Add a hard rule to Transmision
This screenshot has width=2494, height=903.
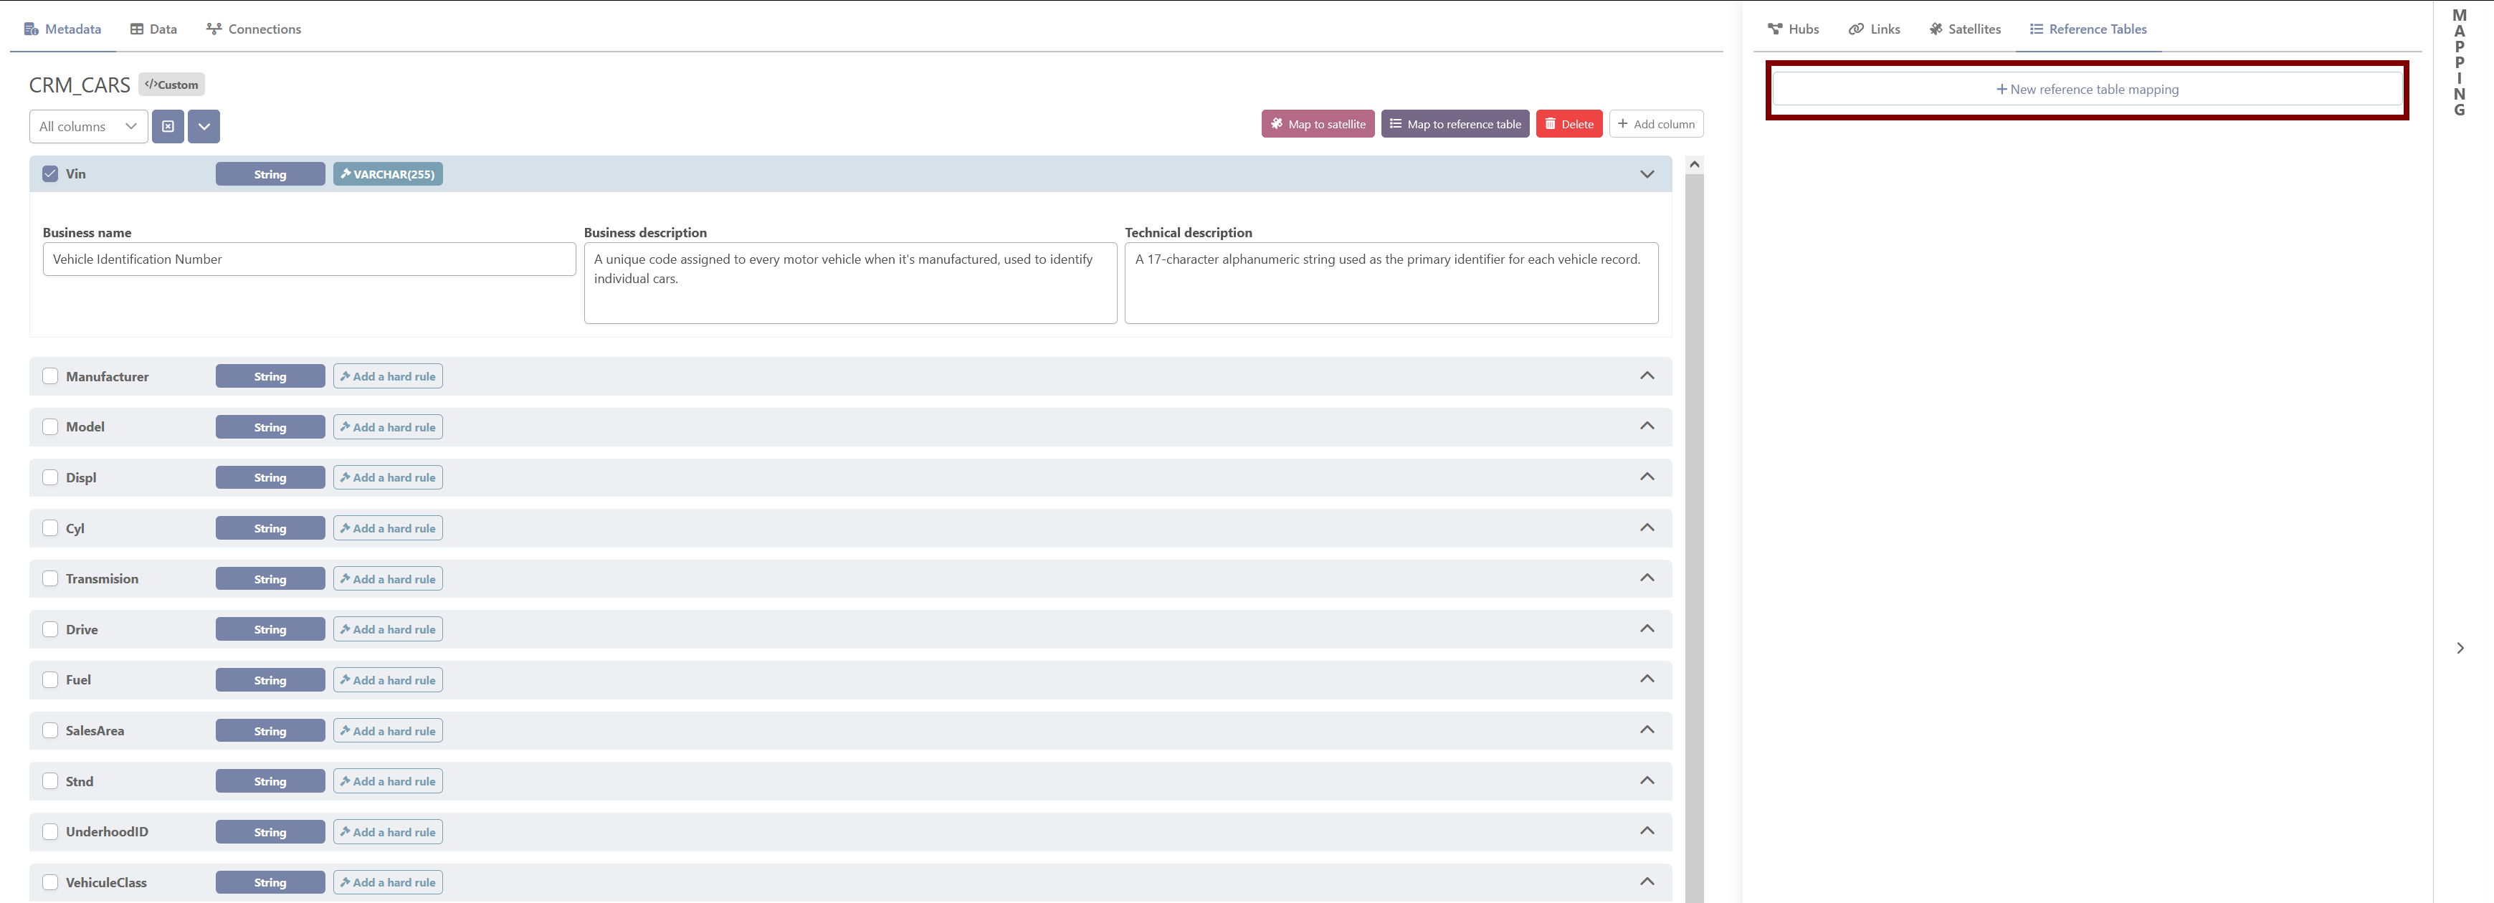click(x=389, y=579)
